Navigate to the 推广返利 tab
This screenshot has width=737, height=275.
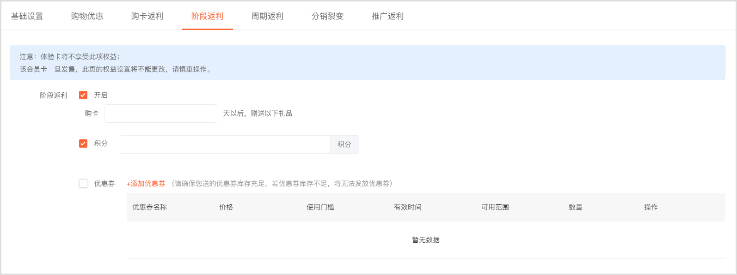pyautogui.click(x=388, y=16)
